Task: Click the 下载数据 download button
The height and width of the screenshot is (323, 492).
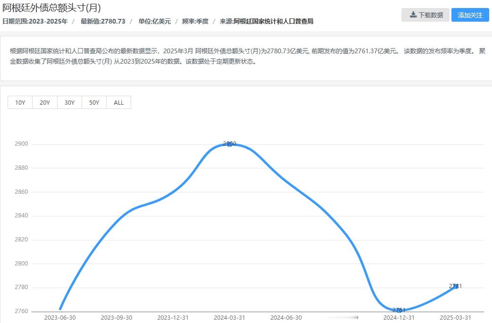Action: click(x=425, y=15)
